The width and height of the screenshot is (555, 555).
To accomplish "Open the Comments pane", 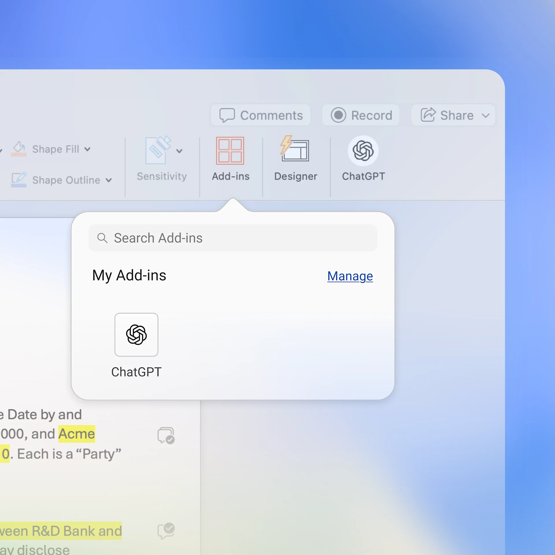I will pos(261,115).
